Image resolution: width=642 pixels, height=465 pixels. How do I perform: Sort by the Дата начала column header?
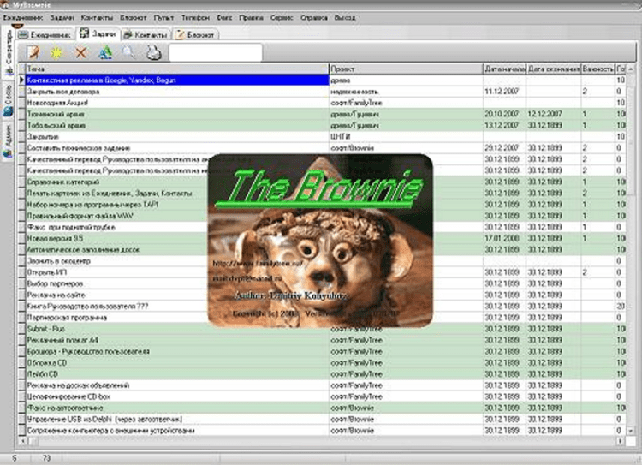[504, 69]
